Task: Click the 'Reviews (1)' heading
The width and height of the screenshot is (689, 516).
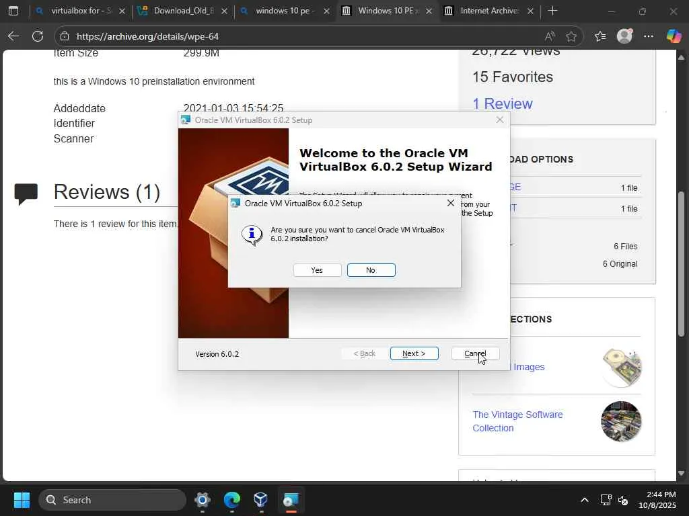Action: tap(107, 191)
